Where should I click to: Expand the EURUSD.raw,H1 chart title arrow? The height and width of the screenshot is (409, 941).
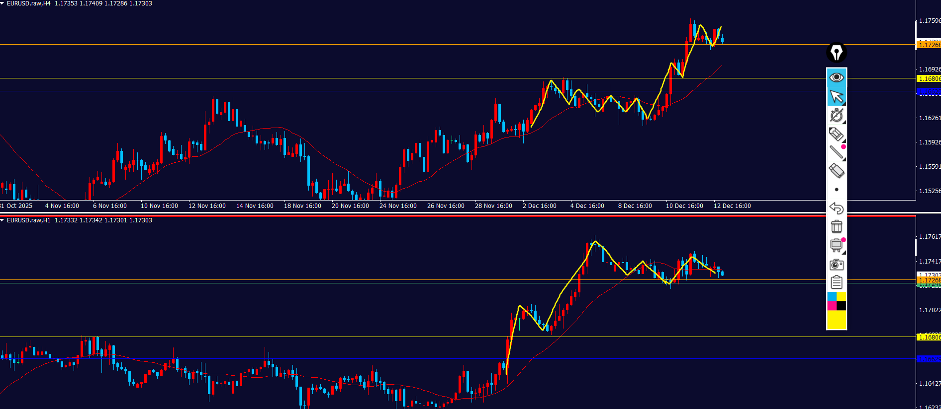(2, 220)
